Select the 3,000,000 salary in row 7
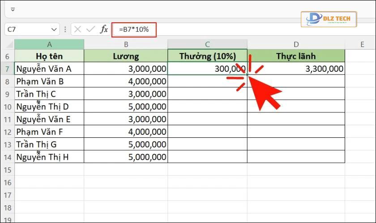The width and height of the screenshot is (376, 223). 126,69
